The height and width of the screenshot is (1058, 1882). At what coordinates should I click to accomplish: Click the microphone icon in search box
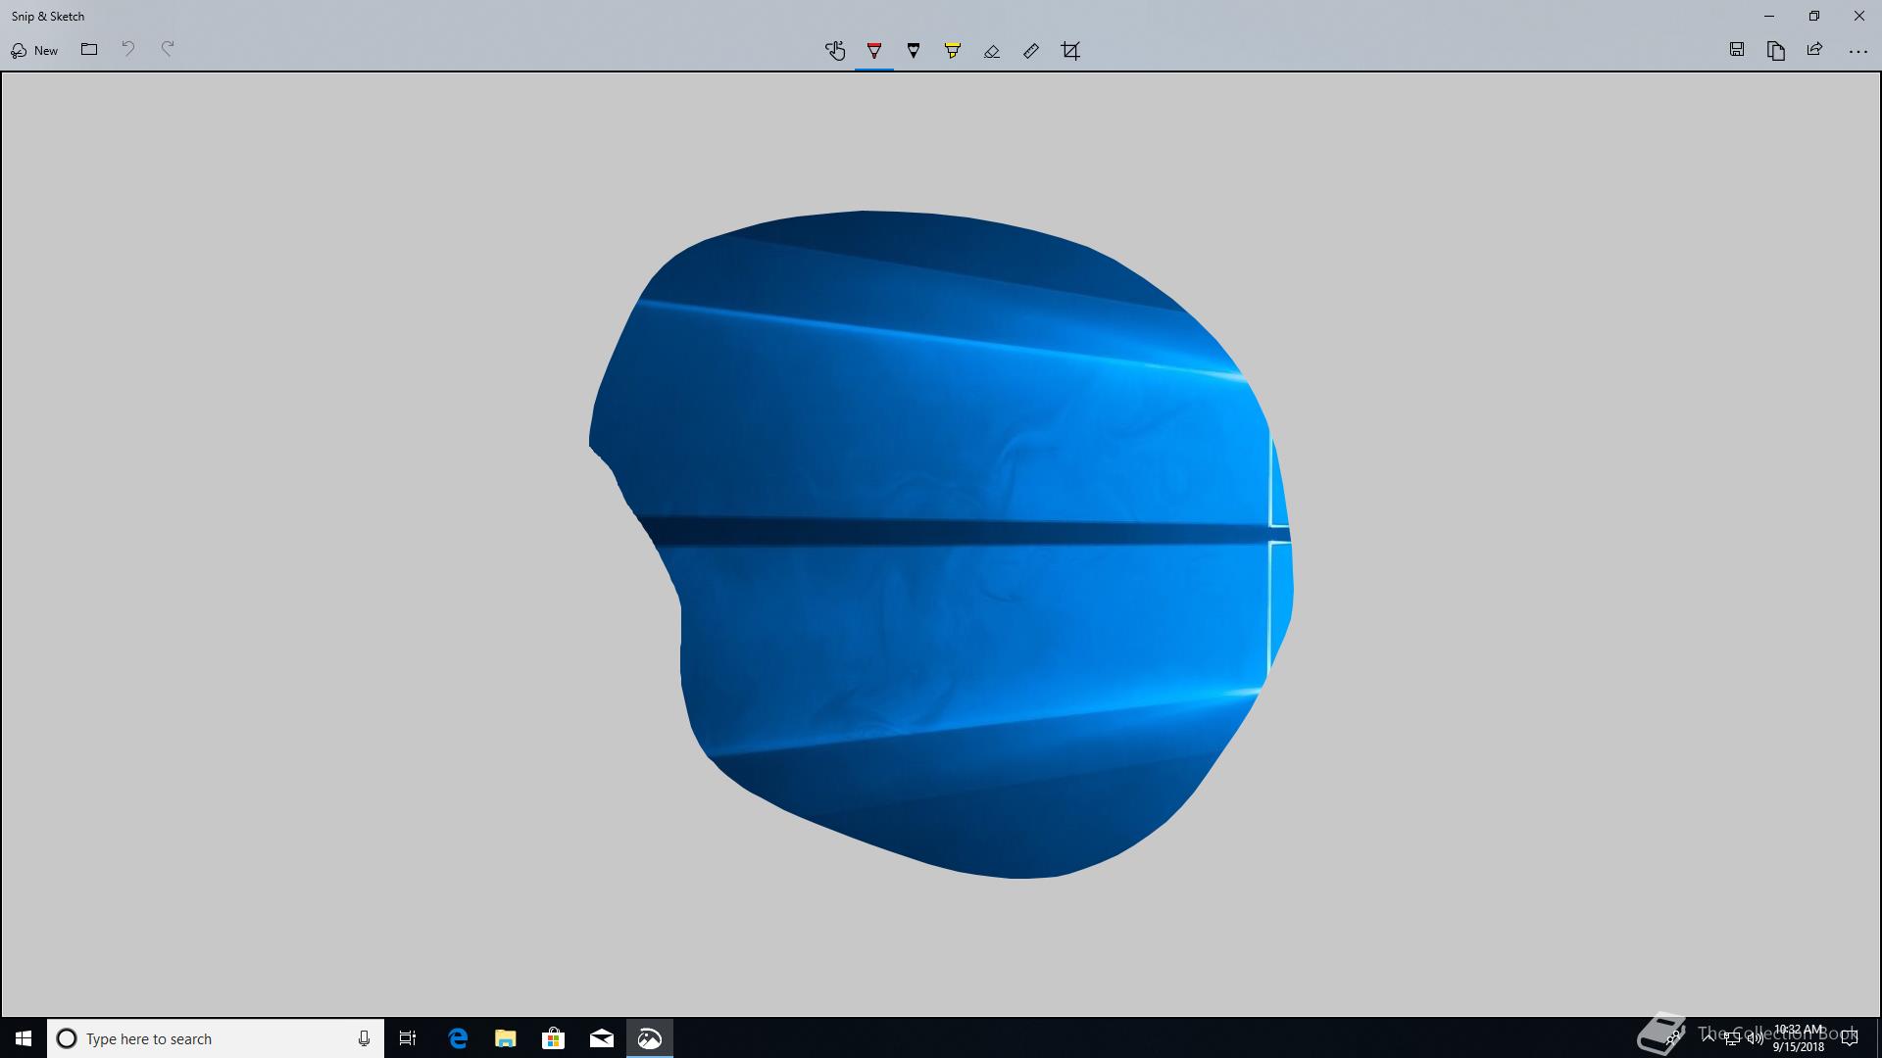click(364, 1038)
